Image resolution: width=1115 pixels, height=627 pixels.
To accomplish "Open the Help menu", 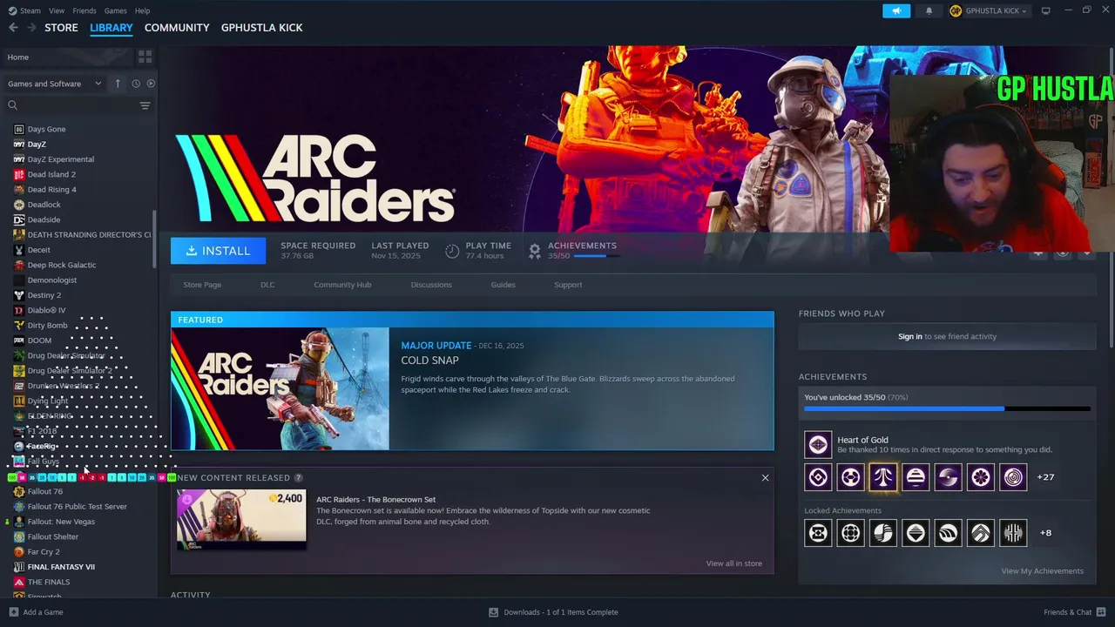I will pyautogui.click(x=142, y=10).
